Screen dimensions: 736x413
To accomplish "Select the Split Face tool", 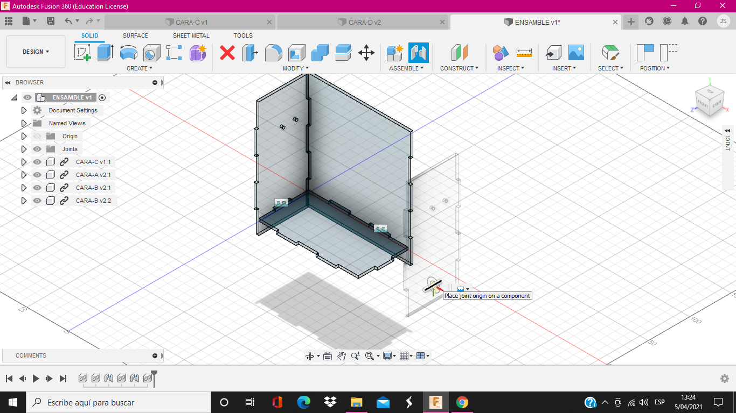I will point(343,53).
